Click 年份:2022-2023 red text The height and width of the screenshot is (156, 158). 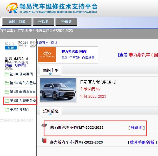[93, 96]
